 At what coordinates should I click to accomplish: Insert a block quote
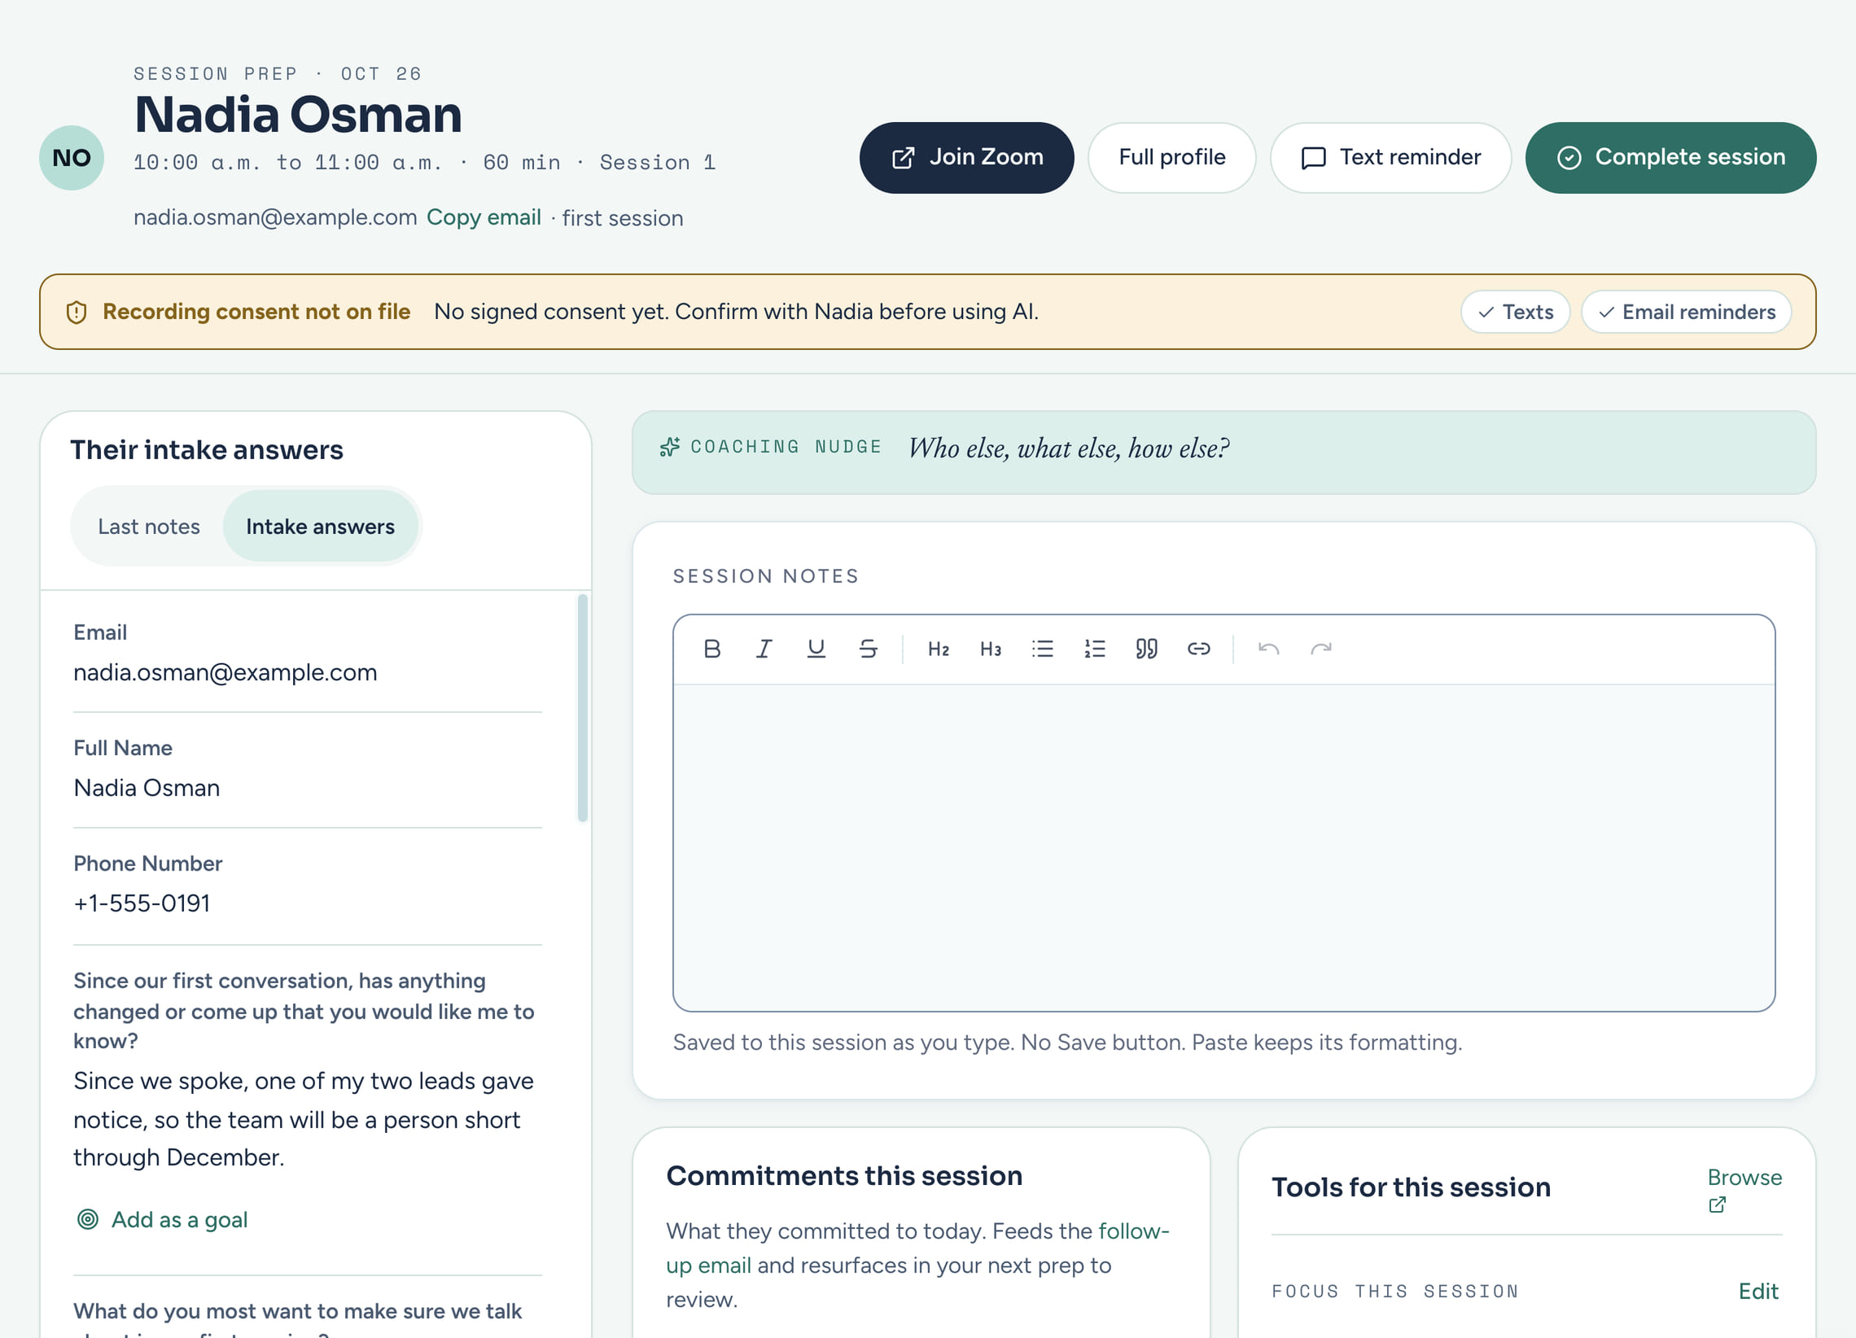click(1146, 649)
